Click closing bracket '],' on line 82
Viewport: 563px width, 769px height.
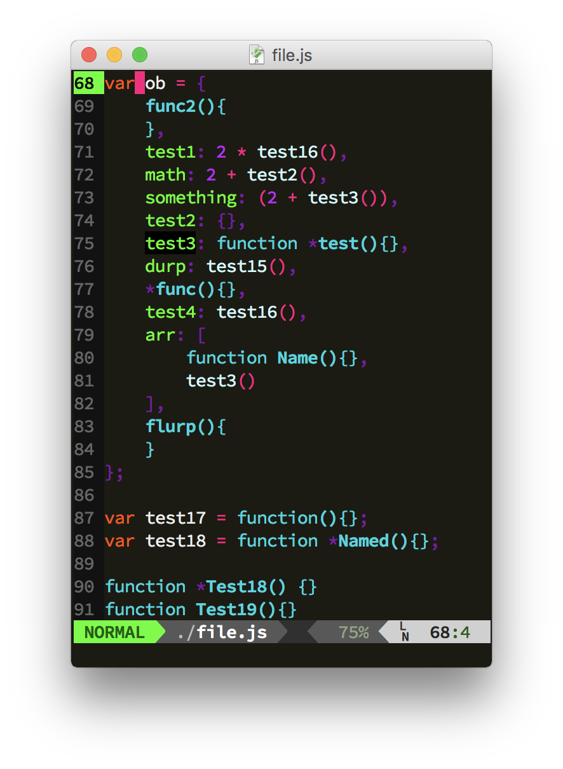click(x=156, y=404)
